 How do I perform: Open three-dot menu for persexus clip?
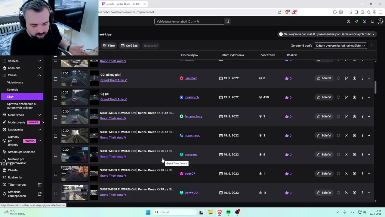(x=362, y=155)
